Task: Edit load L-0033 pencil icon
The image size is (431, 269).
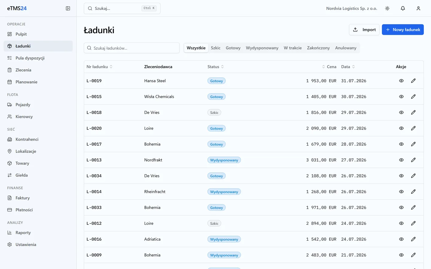Action: (x=413, y=207)
